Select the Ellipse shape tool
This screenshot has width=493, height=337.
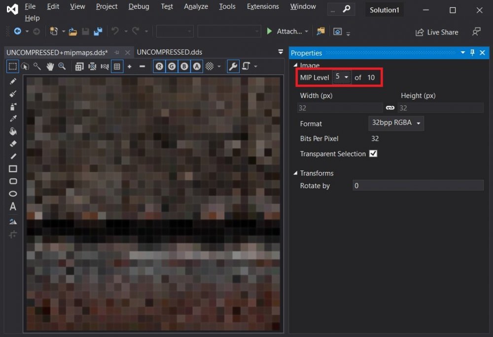click(x=13, y=194)
